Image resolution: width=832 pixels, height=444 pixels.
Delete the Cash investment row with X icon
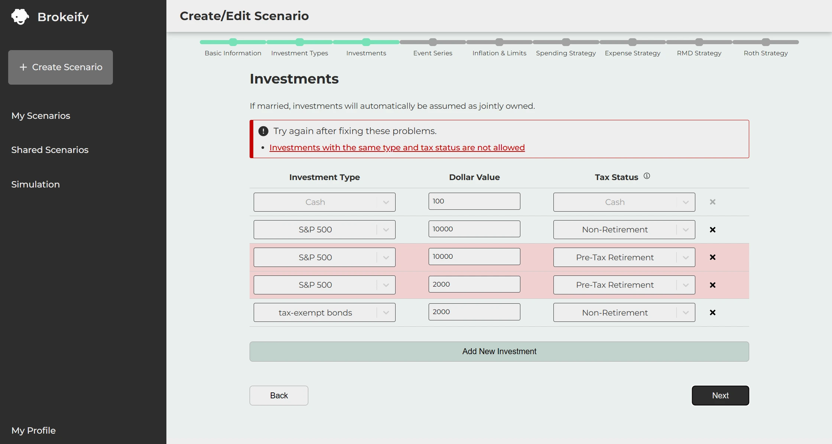[x=712, y=202]
